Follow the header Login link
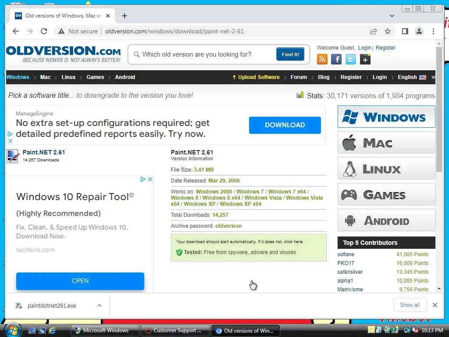Screen dimensions: 449x337 [x=364, y=47]
